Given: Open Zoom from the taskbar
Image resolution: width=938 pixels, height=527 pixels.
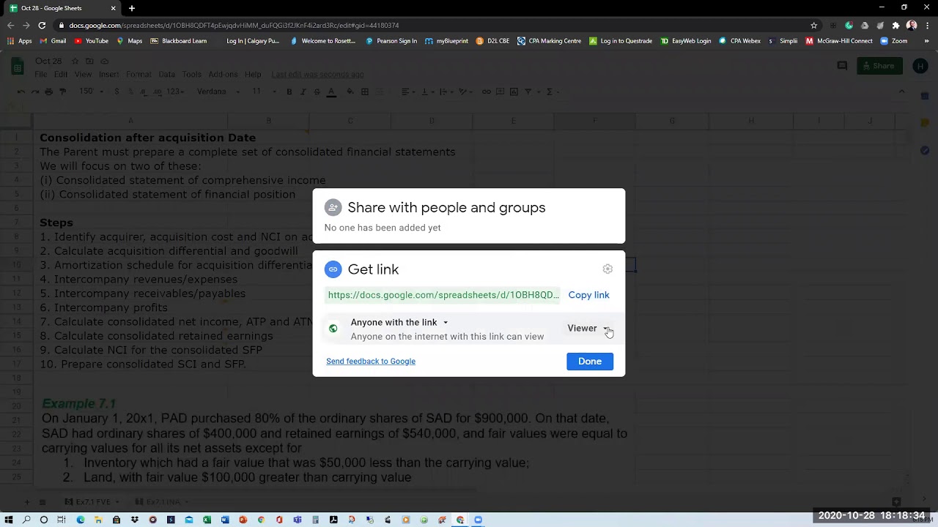Looking at the screenshot, I should pyautogui.click(x=479, y=520).
